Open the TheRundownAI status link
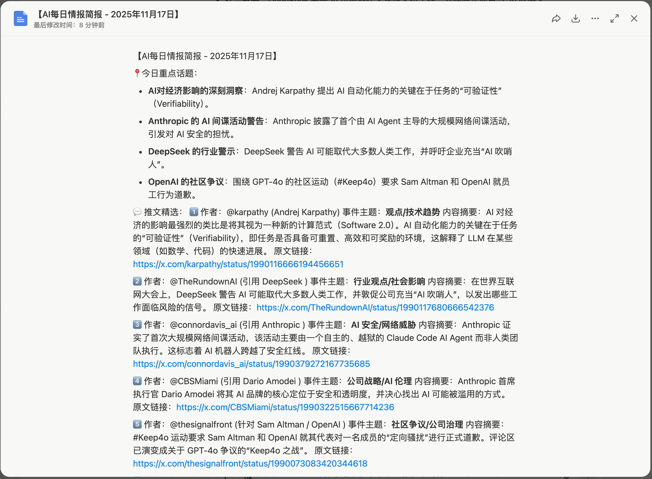652x479 pixels. (x=375, y=307)
